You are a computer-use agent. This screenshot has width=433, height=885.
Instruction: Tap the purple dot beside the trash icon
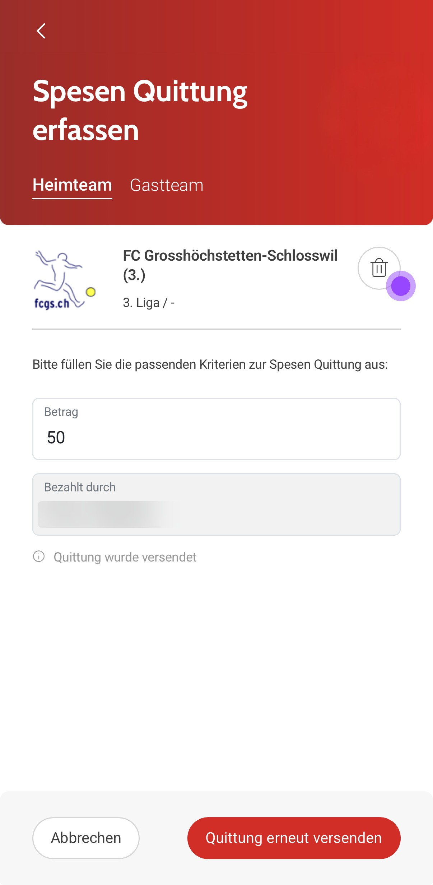pos(401,286)
